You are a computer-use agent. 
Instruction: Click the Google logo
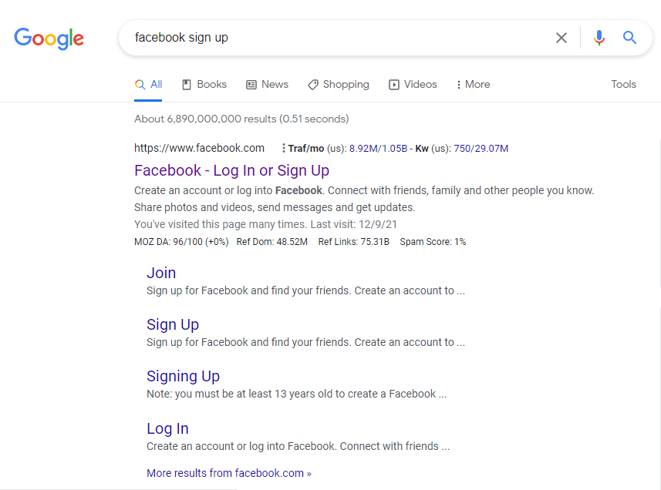(49, 38)
